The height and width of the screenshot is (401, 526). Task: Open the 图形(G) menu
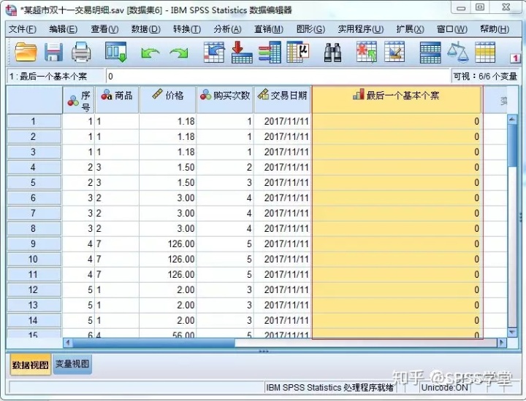pos(310,29)
